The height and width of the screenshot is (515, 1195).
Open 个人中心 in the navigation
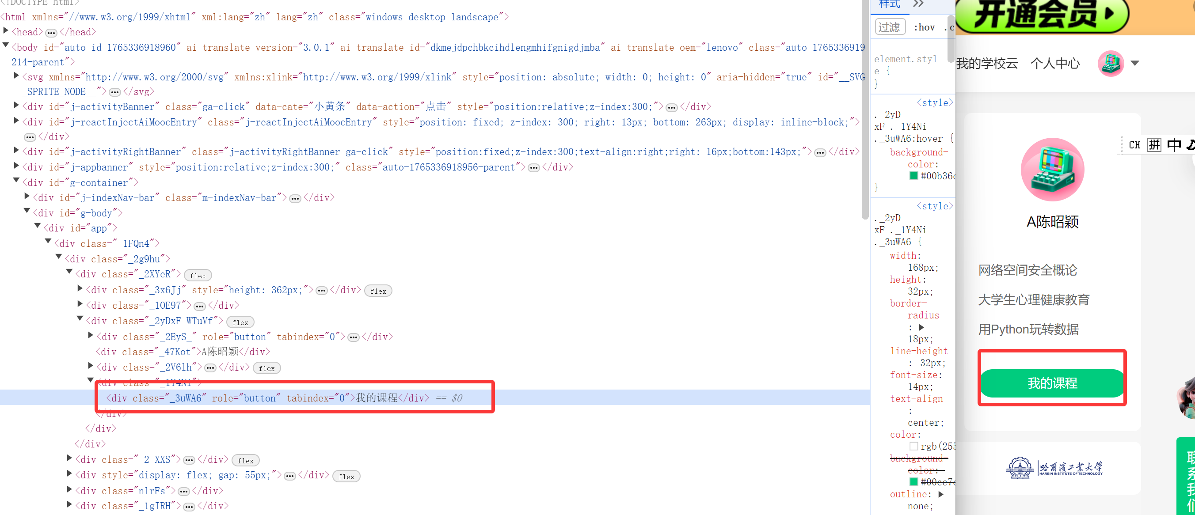(1055, 64)
